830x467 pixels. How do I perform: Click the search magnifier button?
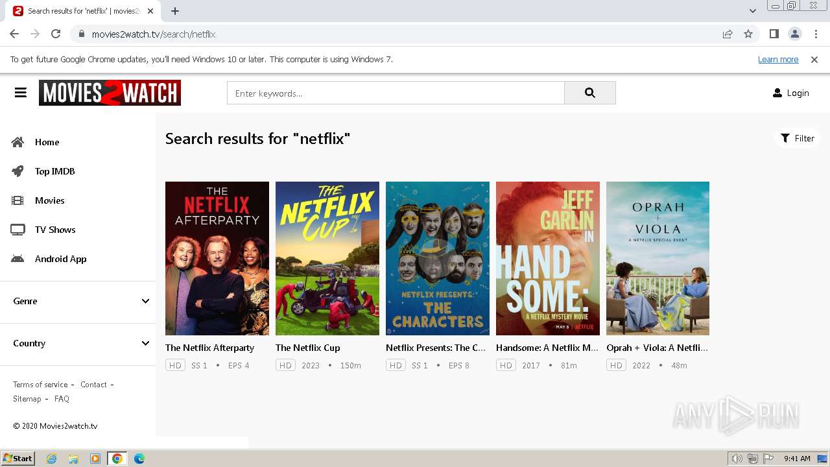589,93
